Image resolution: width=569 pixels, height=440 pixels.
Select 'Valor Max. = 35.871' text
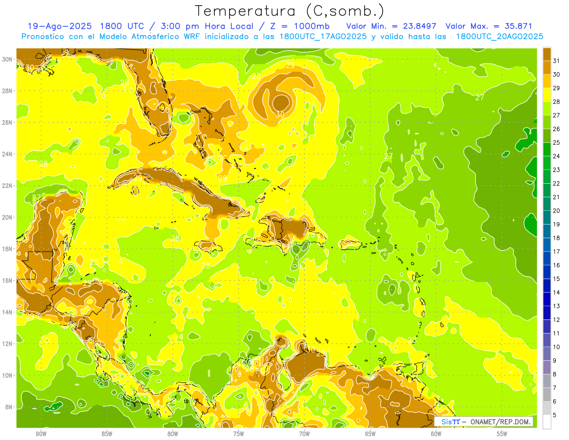click(x=489, y=26)
